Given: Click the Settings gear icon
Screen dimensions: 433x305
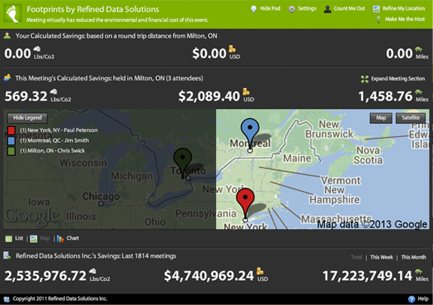Looking at the screenshot, I should point(292,9).
